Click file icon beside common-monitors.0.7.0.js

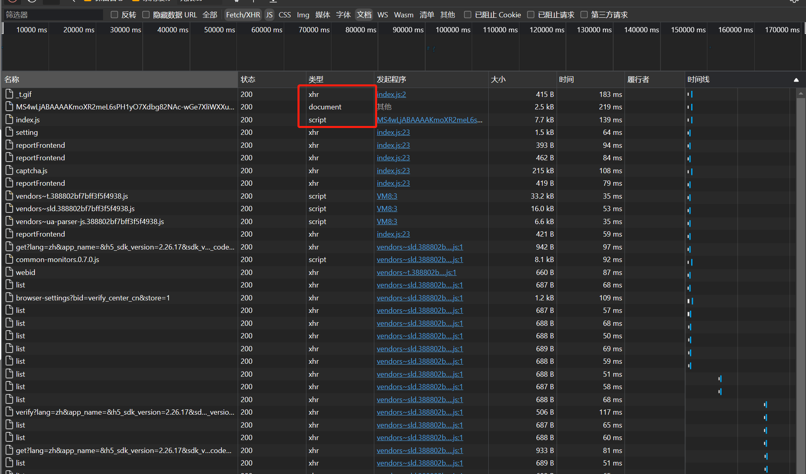(x=9, y=259)
